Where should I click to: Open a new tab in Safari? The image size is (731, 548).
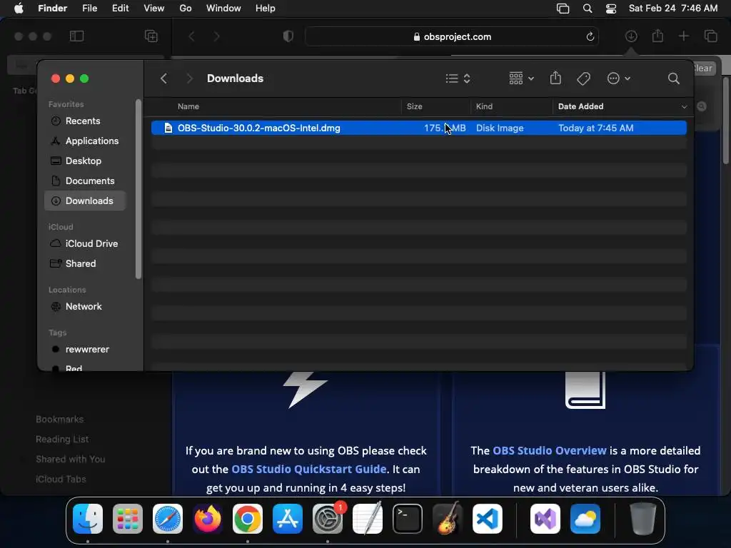pyautogui.click(x=683, y=36)
